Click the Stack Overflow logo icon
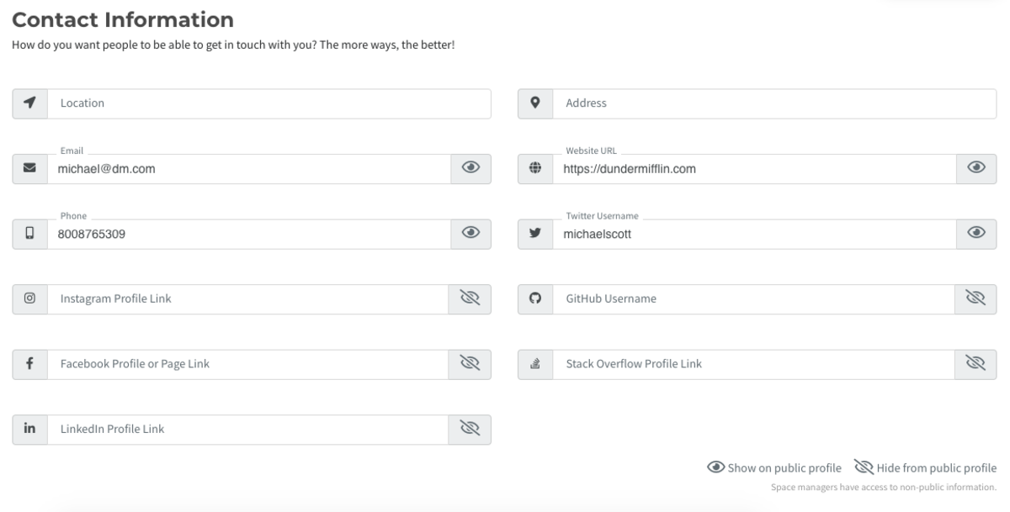The height and width of the screenshot is (512, 1010). coord(534,364)
